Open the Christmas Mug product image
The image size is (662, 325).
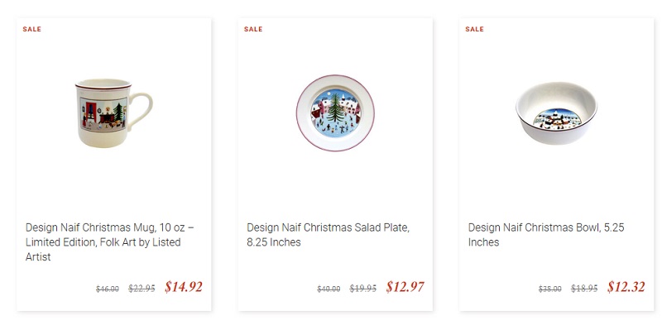114,112
